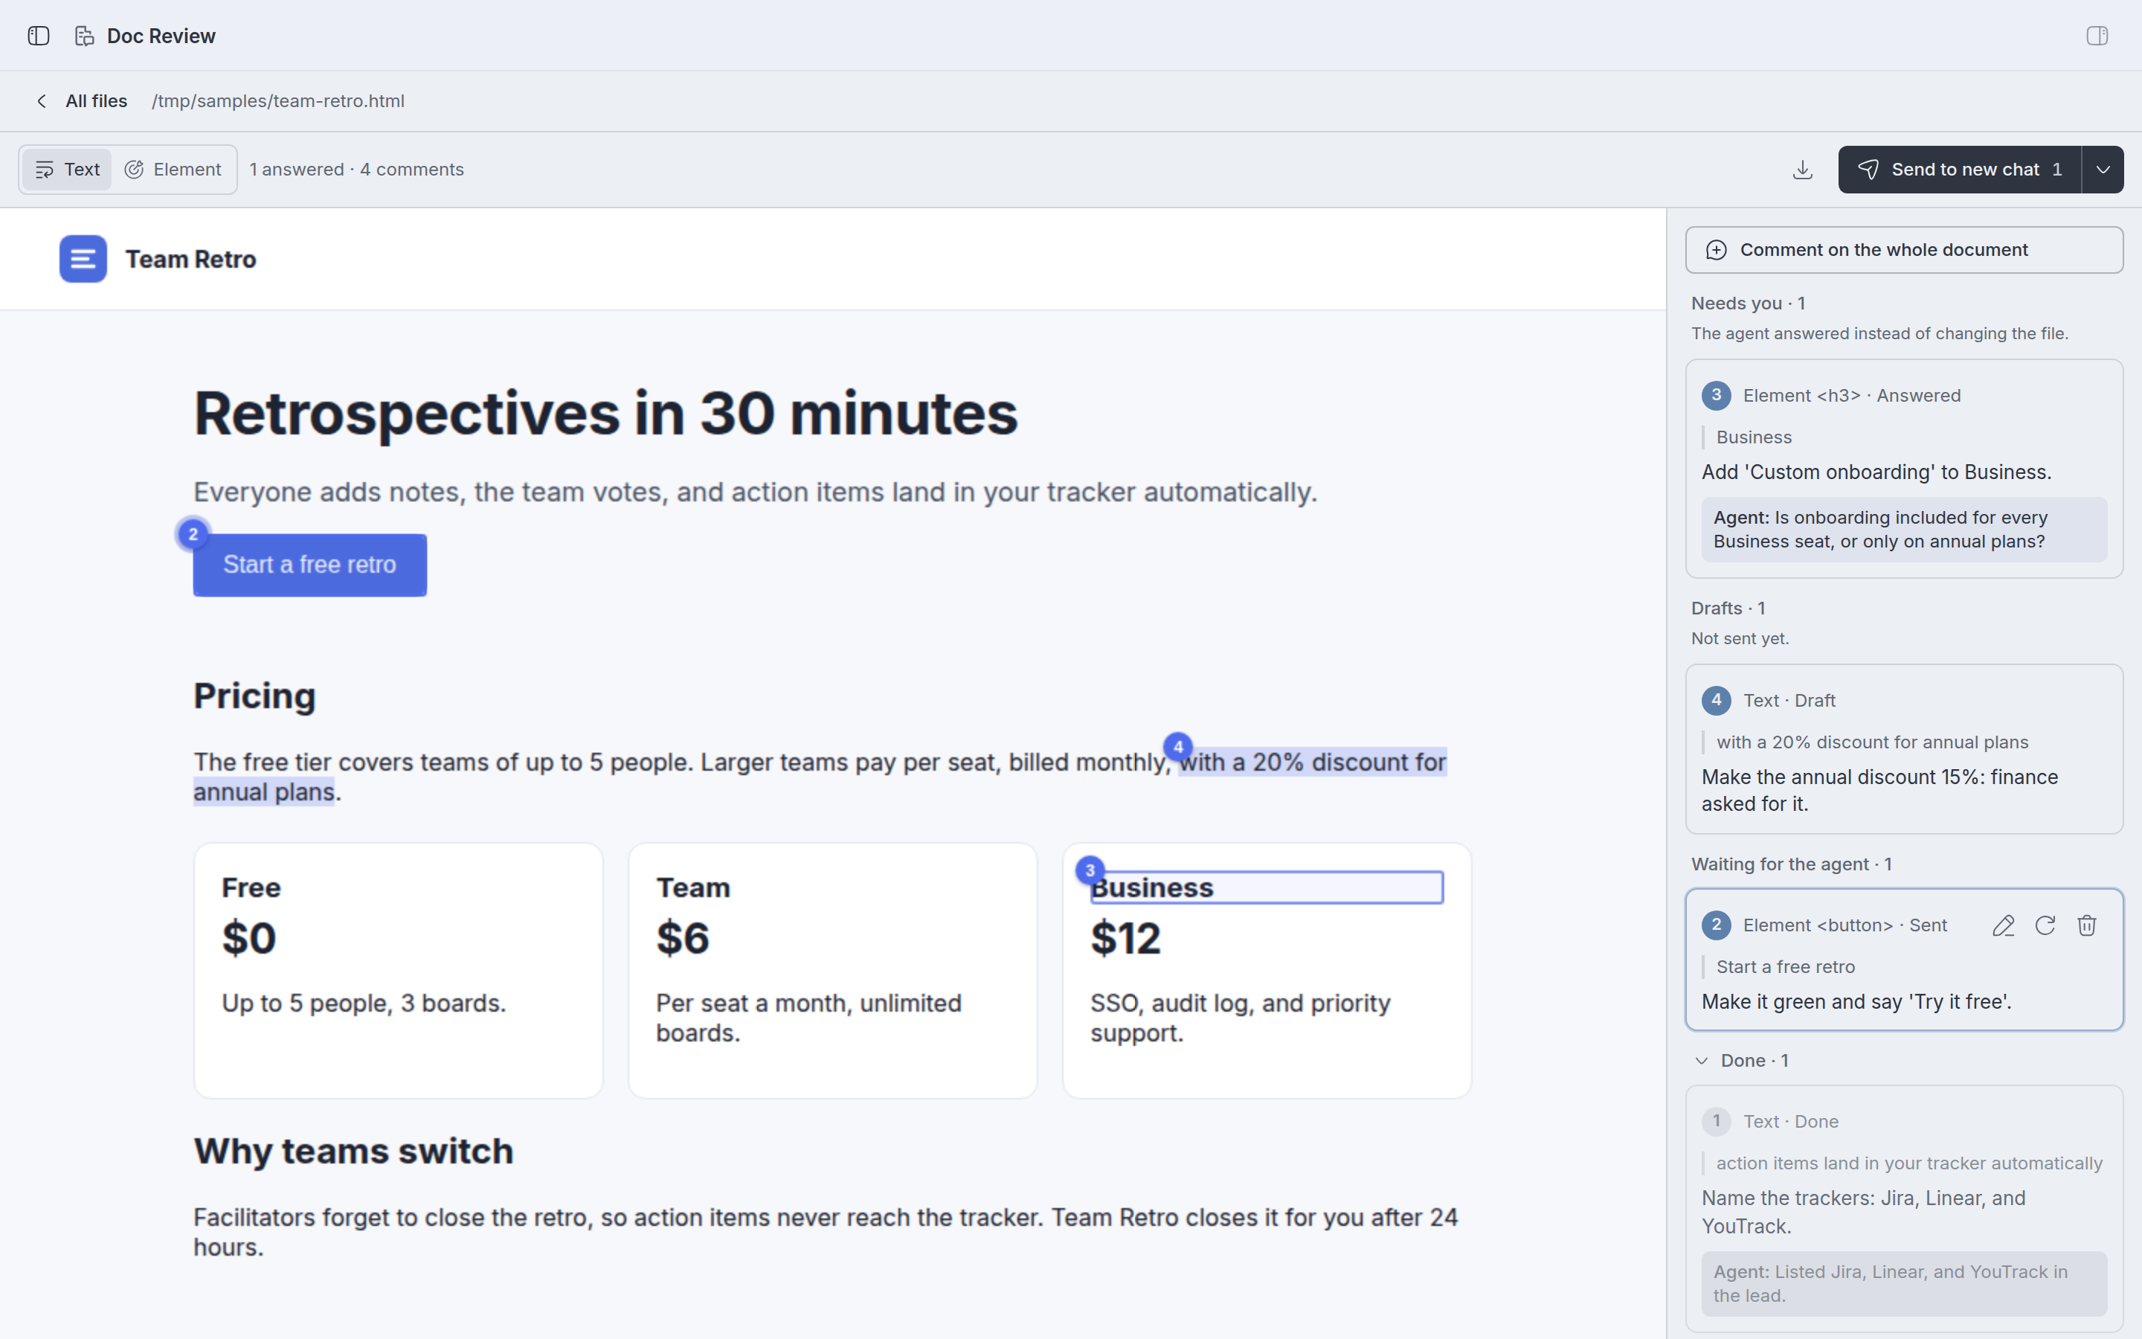Click the $6 Team plan price
2142x1339 pixels.
click(683, 939)
